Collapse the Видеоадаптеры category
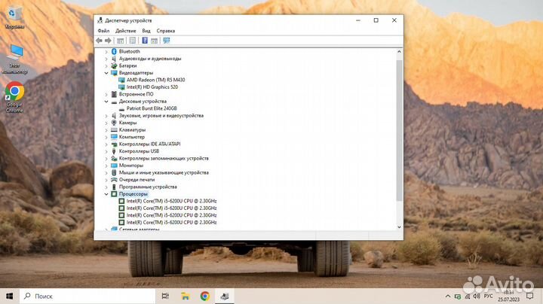This screenshot has width=543, height=304. 106,73
